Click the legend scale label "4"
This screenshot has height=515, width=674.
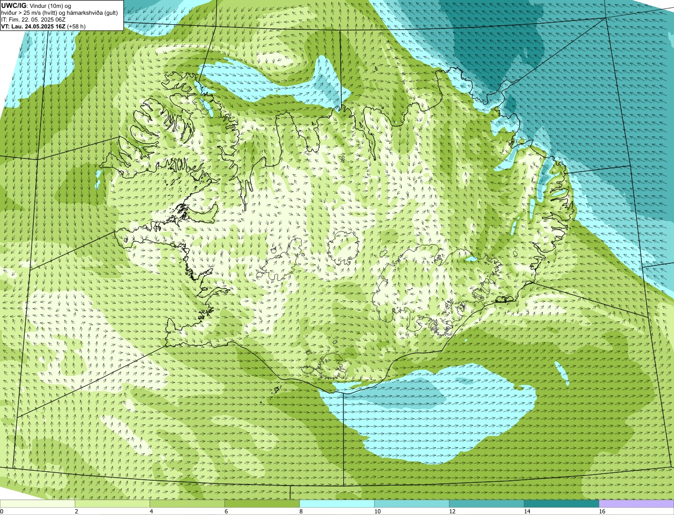(x=152, y=511)
